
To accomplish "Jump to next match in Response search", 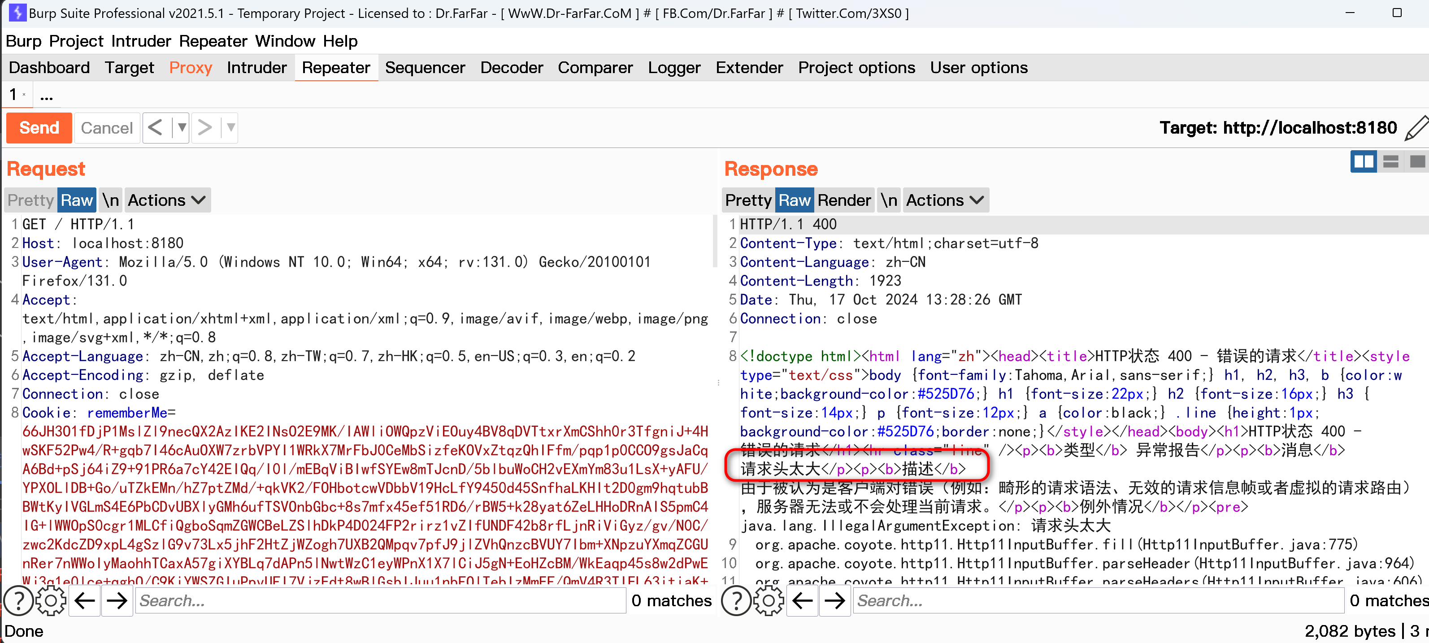I will tap(835, 601).
